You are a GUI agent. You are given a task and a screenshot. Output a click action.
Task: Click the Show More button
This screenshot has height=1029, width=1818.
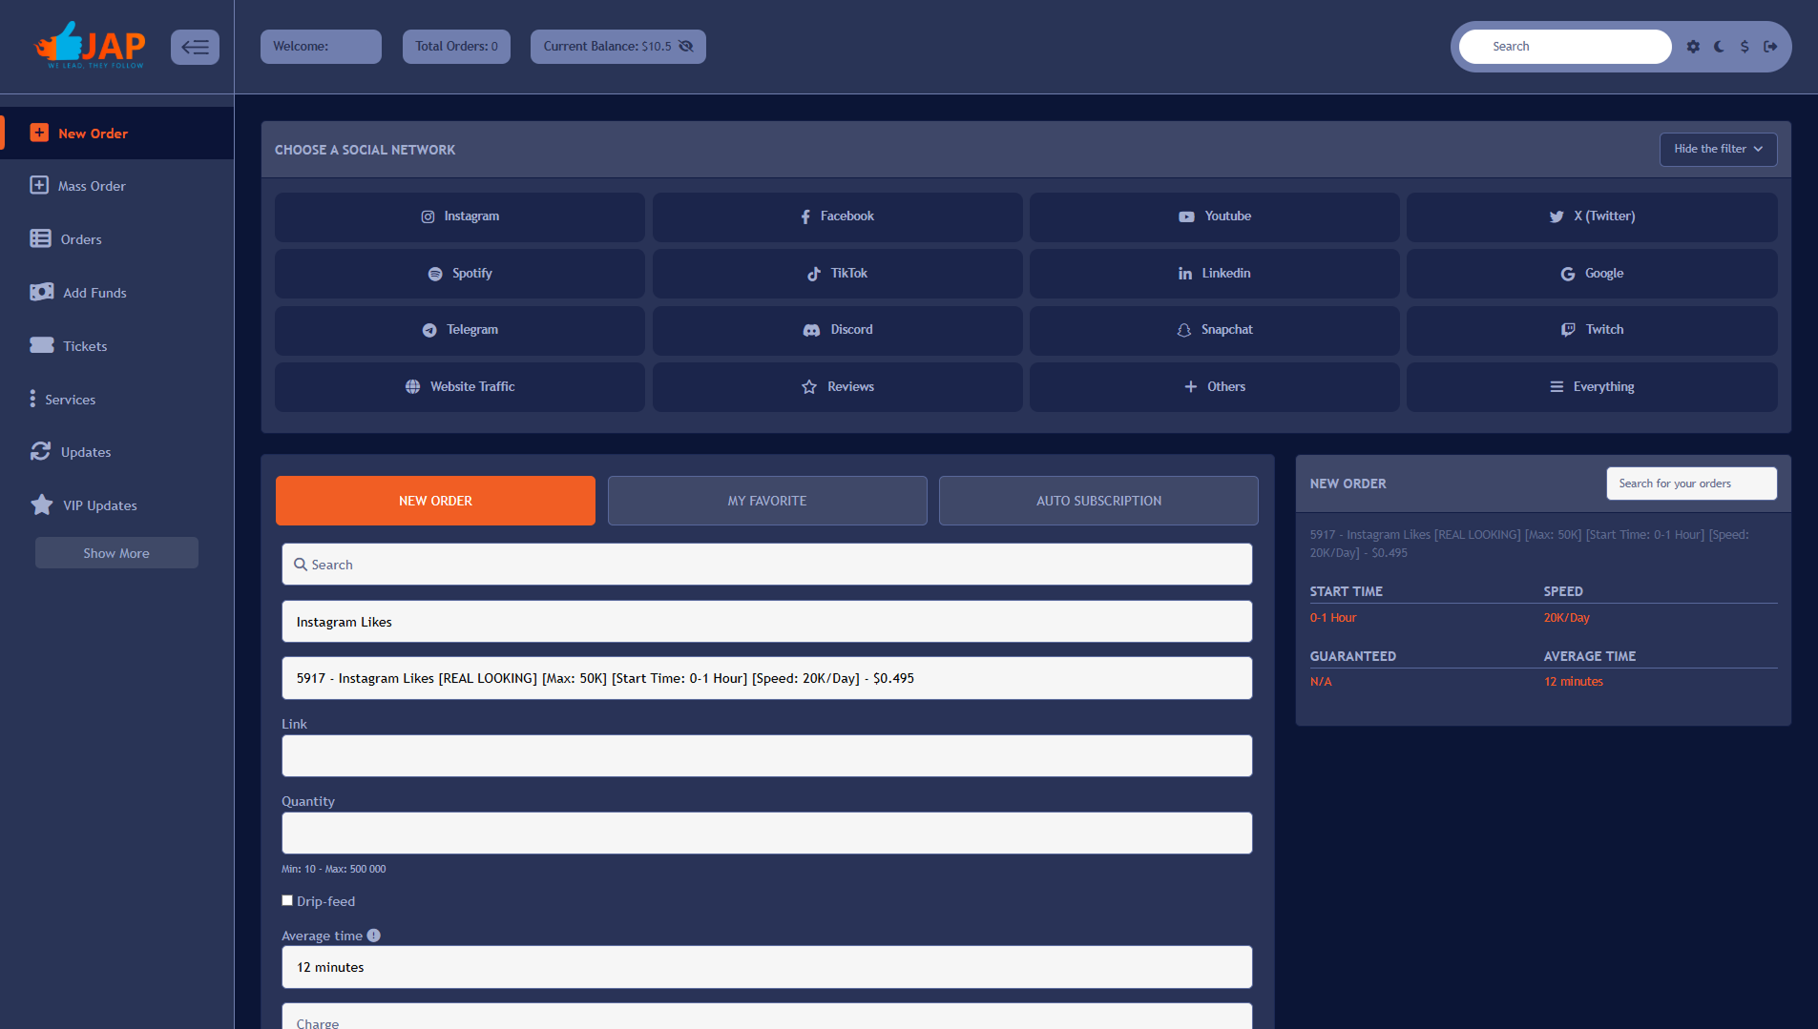point(116,553)
